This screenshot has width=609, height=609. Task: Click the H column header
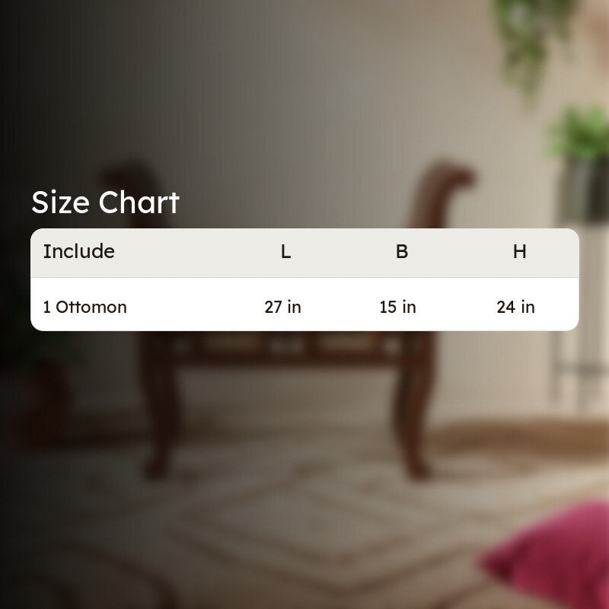pyautogui.click(x=520, y=252)
